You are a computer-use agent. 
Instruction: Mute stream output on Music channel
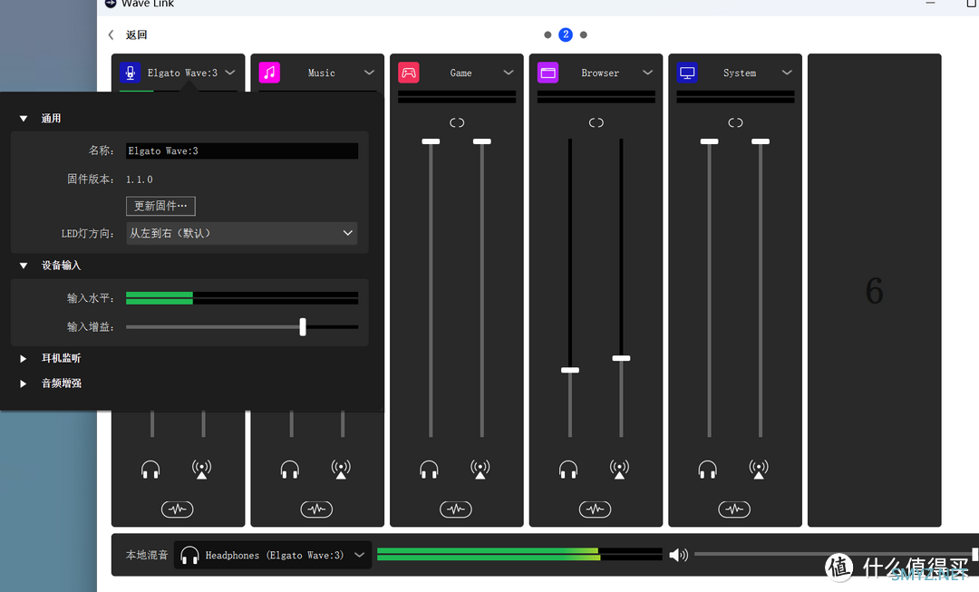tap(341, 470)
